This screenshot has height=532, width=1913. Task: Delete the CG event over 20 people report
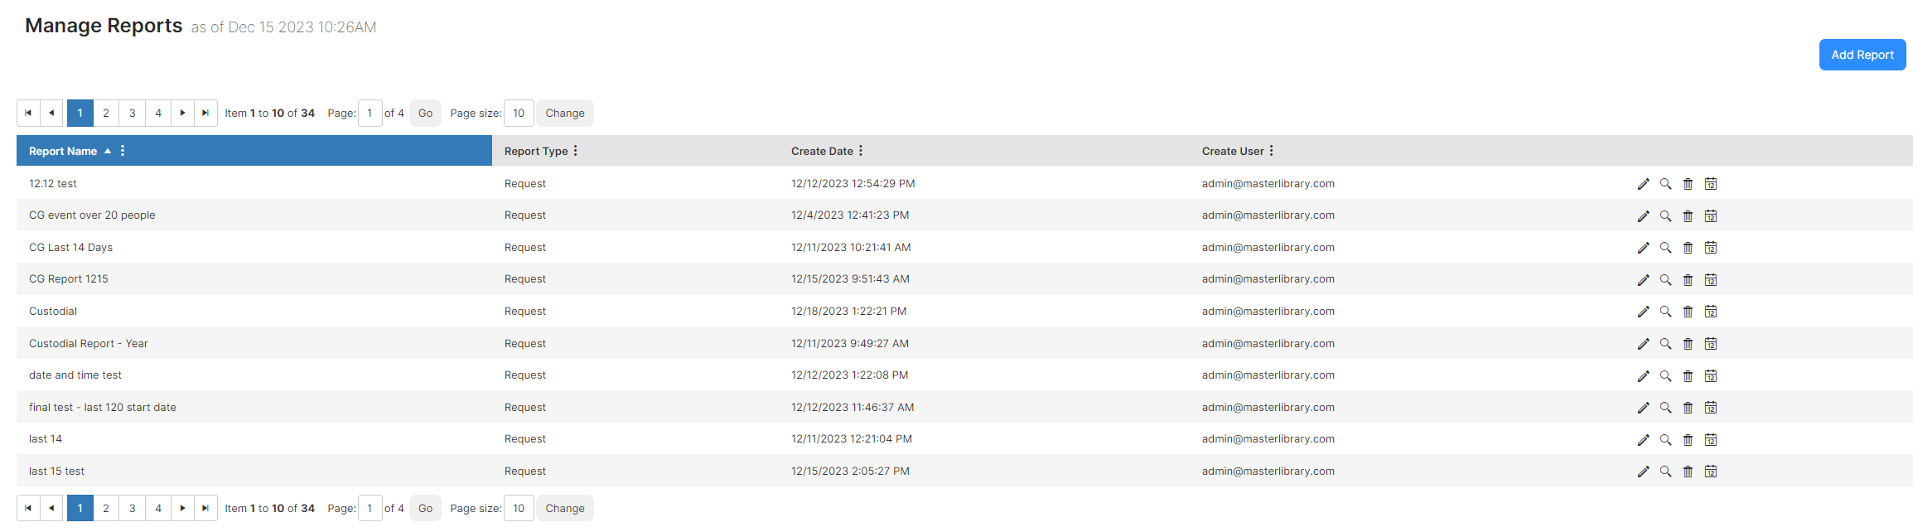1688,216
